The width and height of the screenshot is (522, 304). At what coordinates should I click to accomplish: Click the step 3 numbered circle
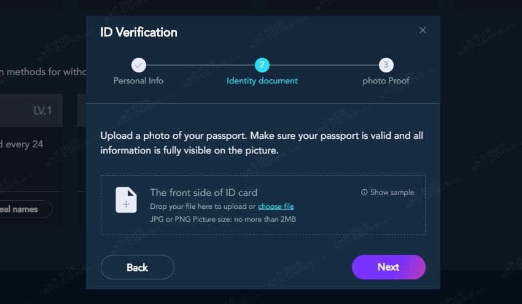386,65
